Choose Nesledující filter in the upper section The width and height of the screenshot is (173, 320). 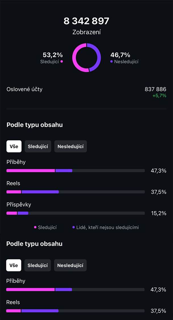click(70, 147)
